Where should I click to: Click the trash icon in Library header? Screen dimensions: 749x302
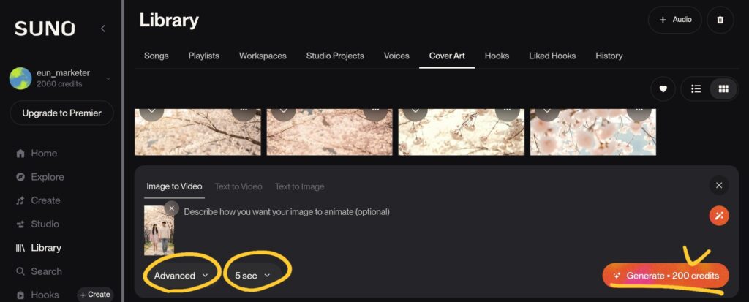pyautogui.click(x=720, y=20)
